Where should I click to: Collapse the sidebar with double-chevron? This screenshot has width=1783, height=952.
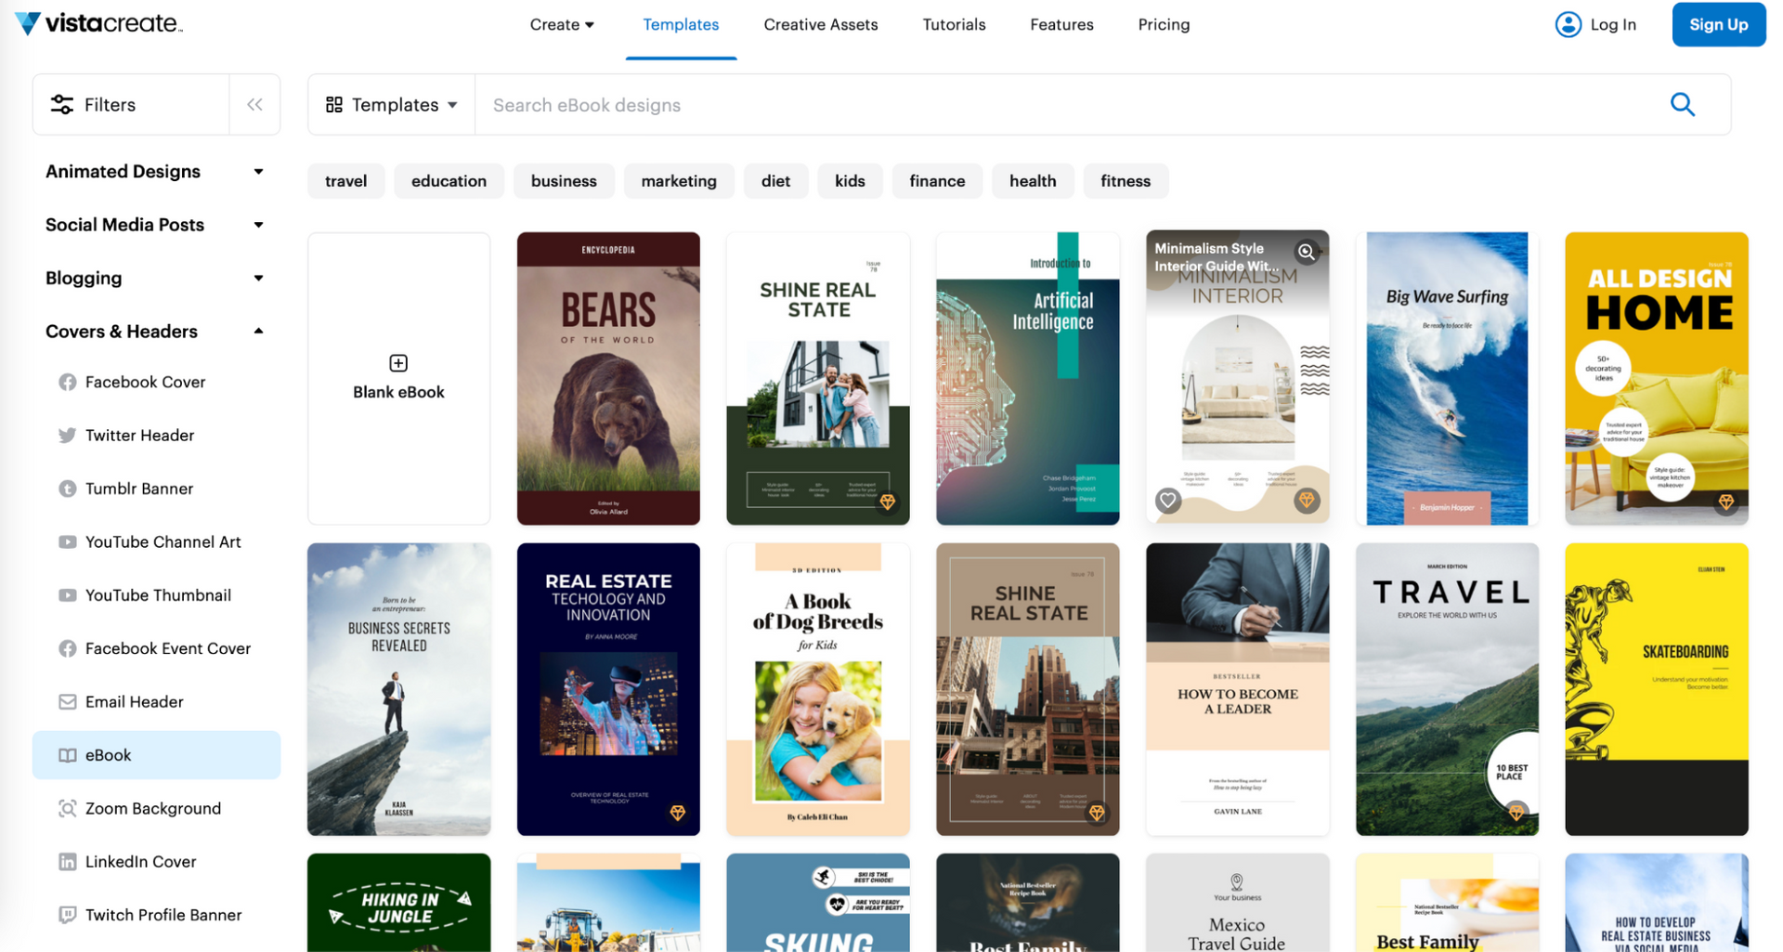[254, 104]
